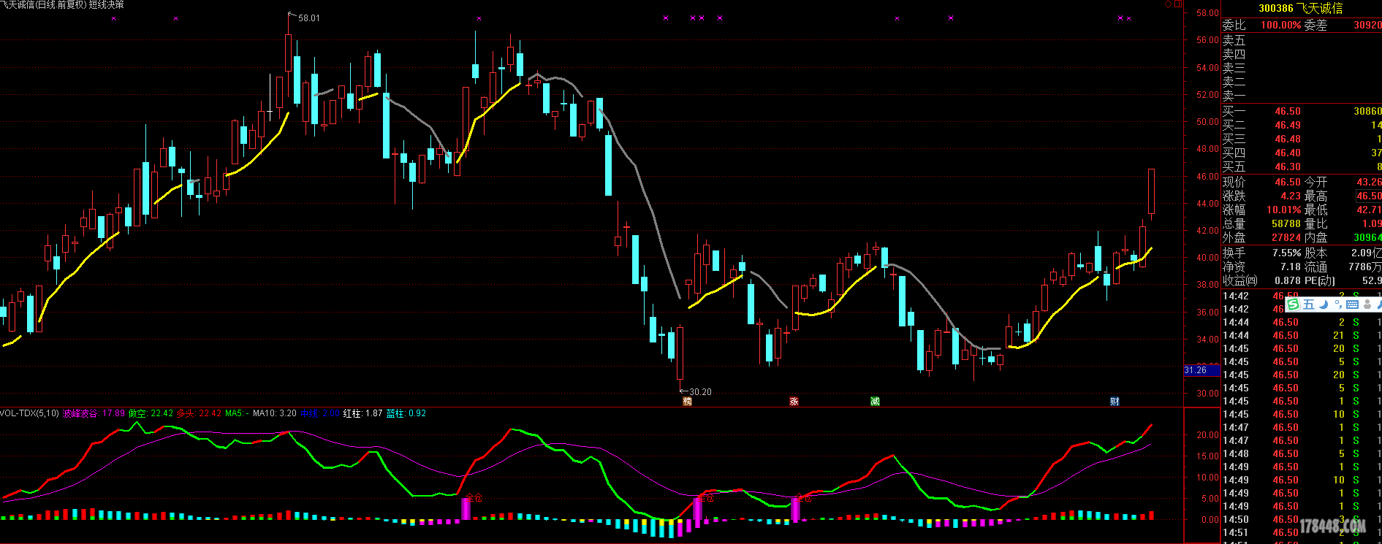The height and width of the screenshot is (544, 1382).
Task: Click the PE(动) label
Action: pyautogui.click(x=1320, y=281)
